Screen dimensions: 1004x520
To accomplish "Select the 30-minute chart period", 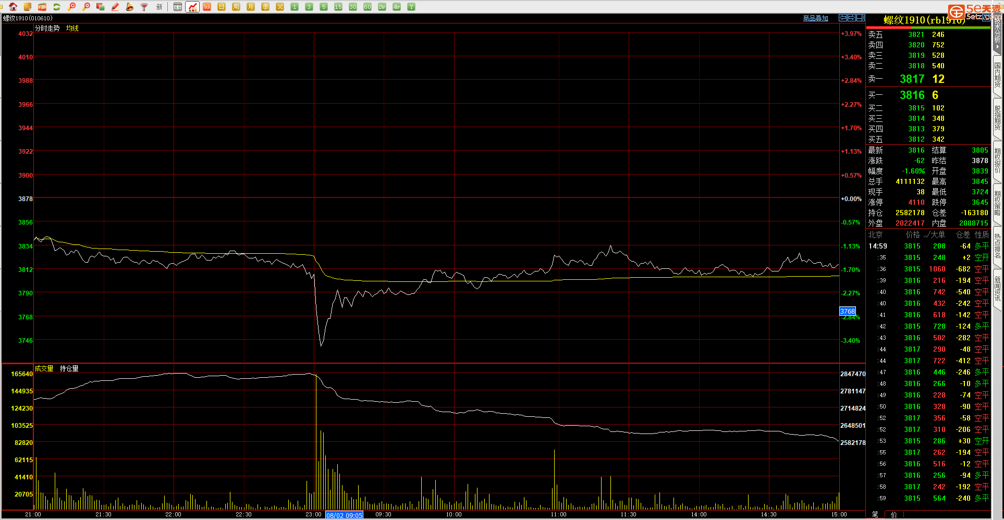I will tap(353, 7).
